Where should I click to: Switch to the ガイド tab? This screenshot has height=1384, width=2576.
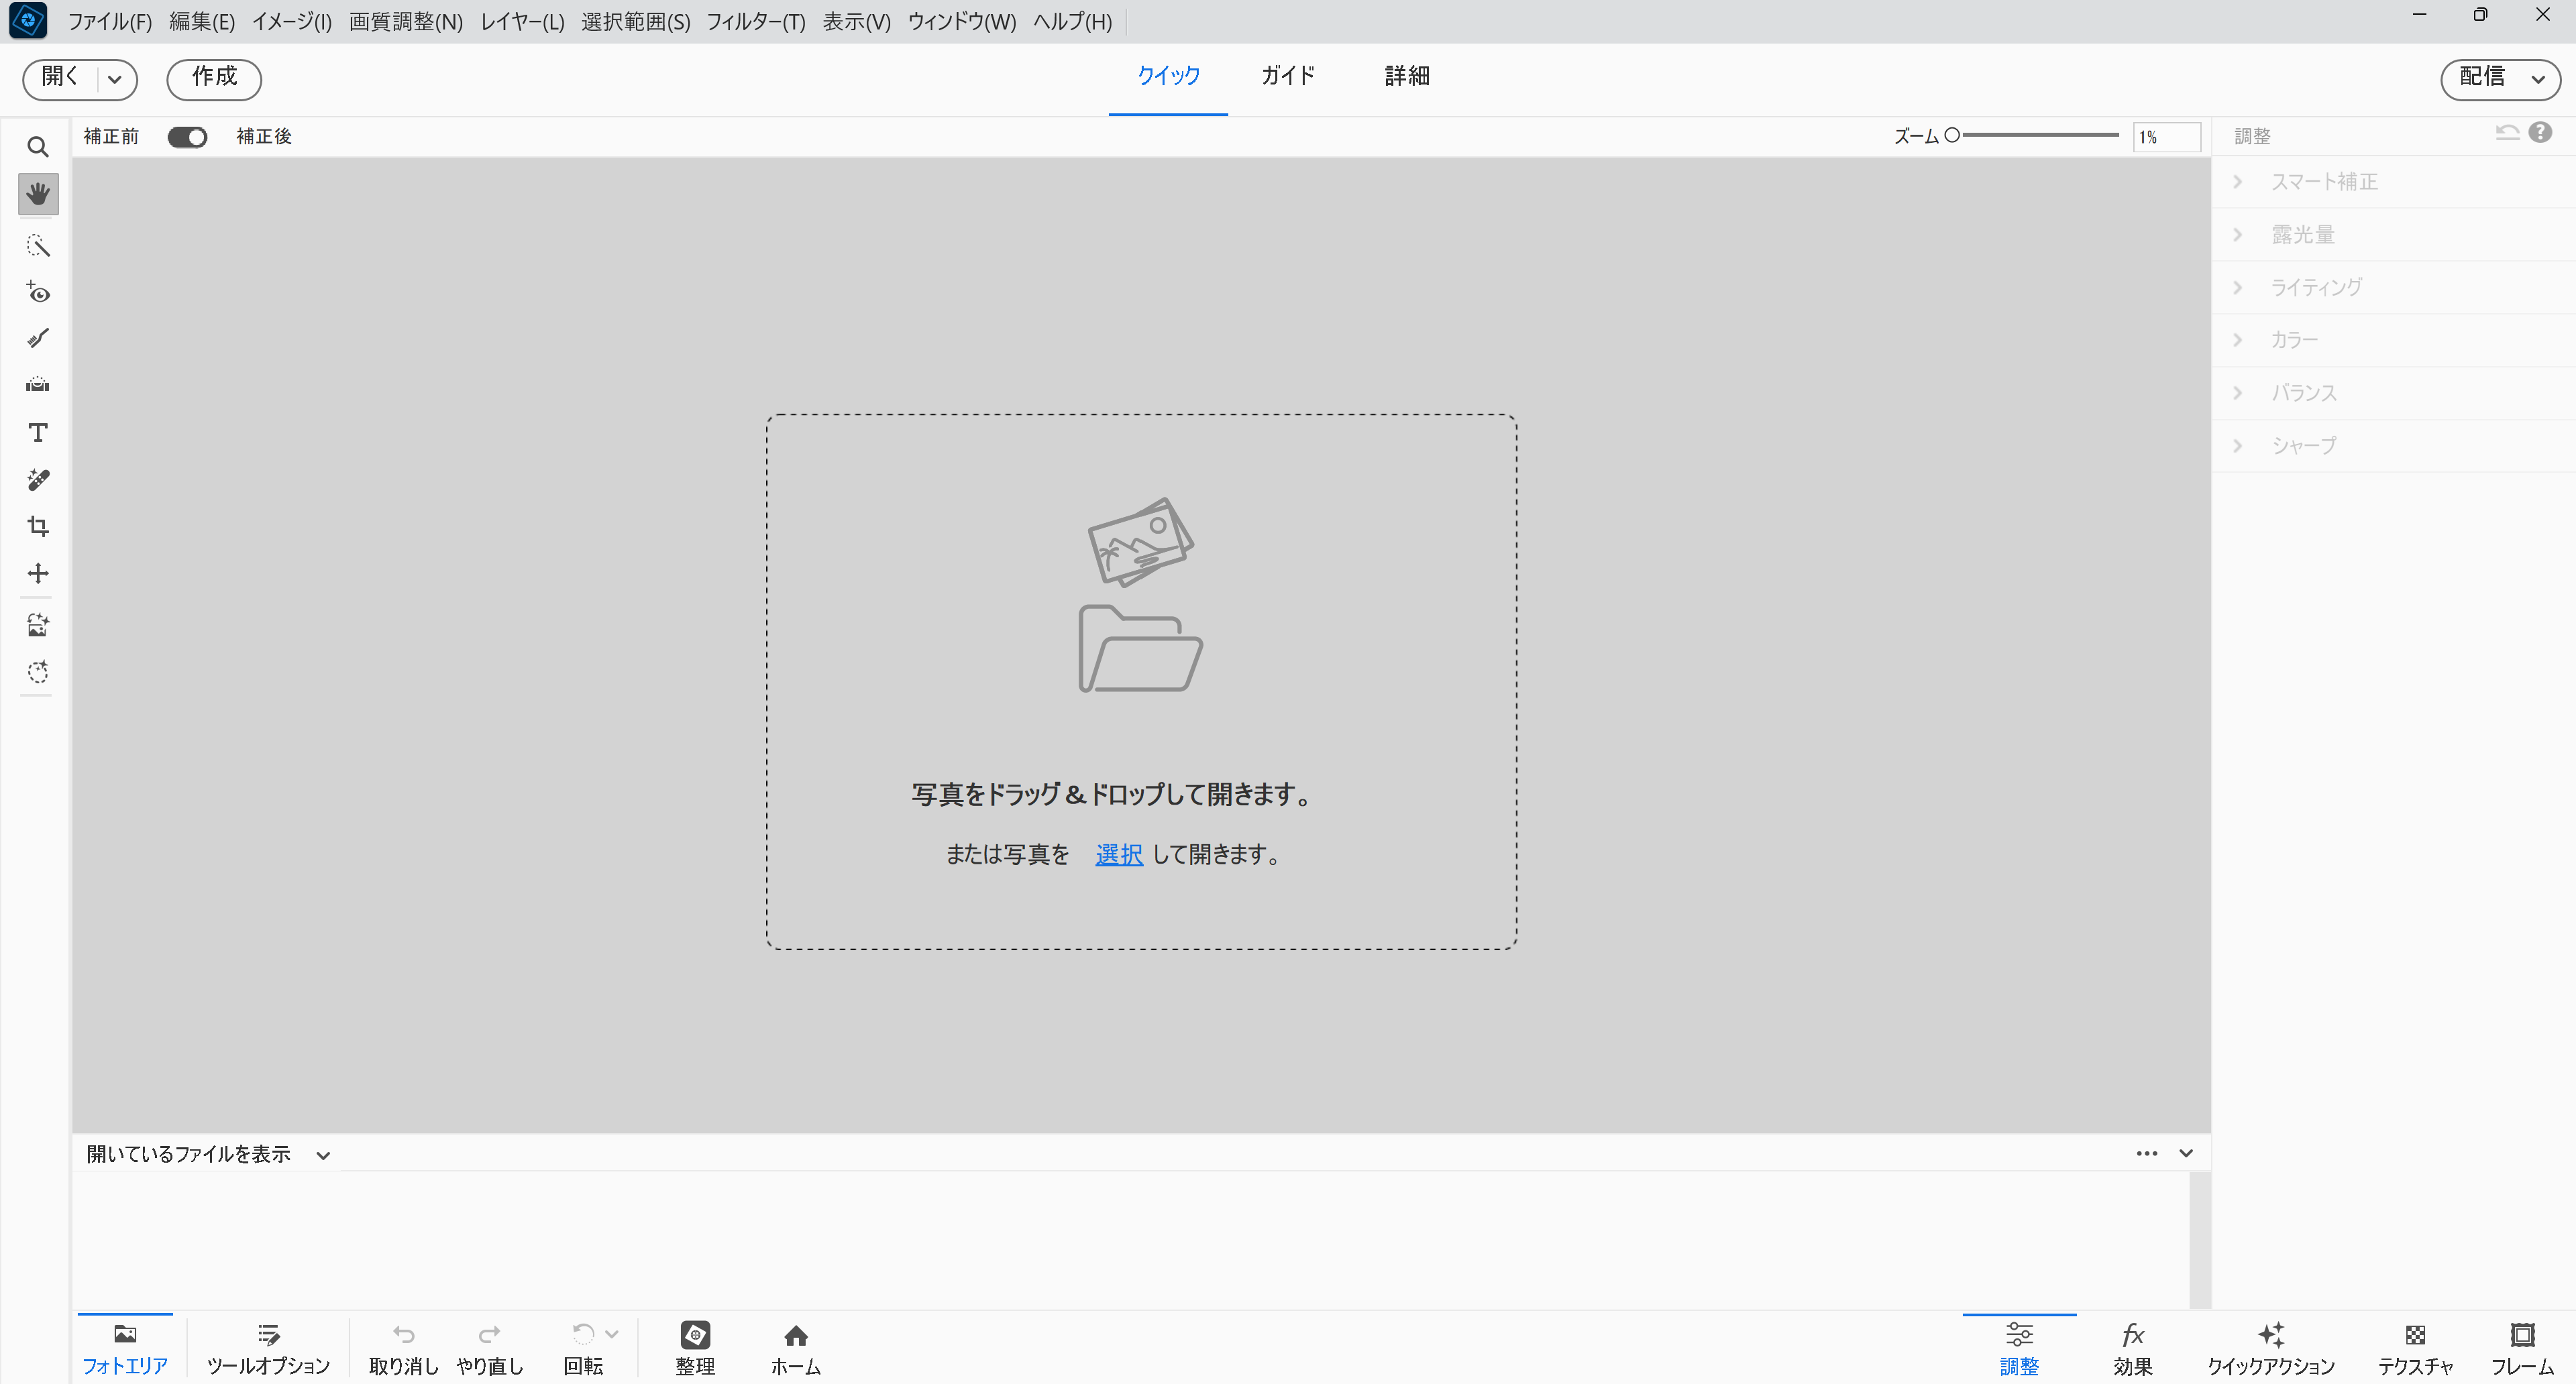coord(1287,76)
